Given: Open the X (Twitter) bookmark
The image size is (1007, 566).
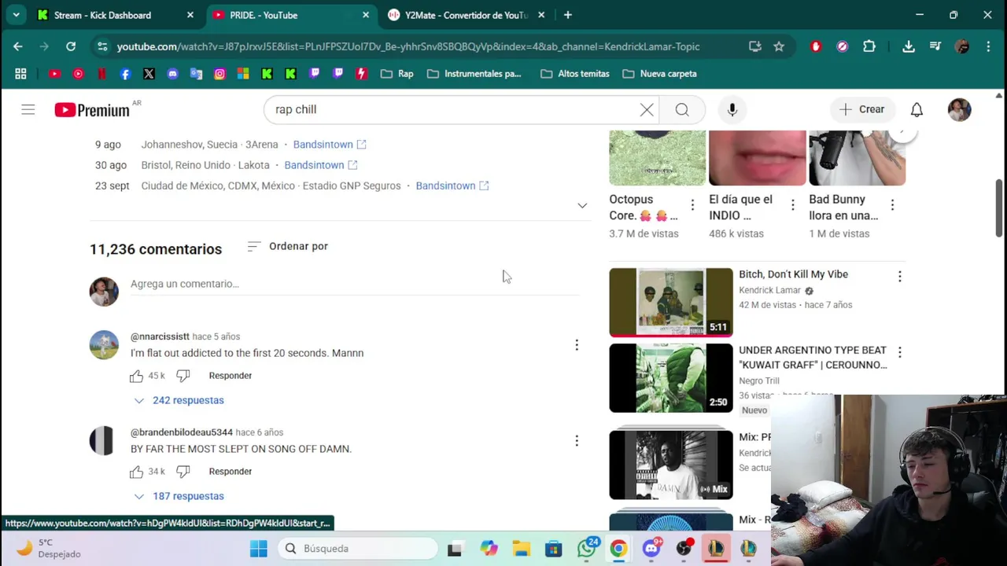Looking at the screenshot, I should click(149, 74).
